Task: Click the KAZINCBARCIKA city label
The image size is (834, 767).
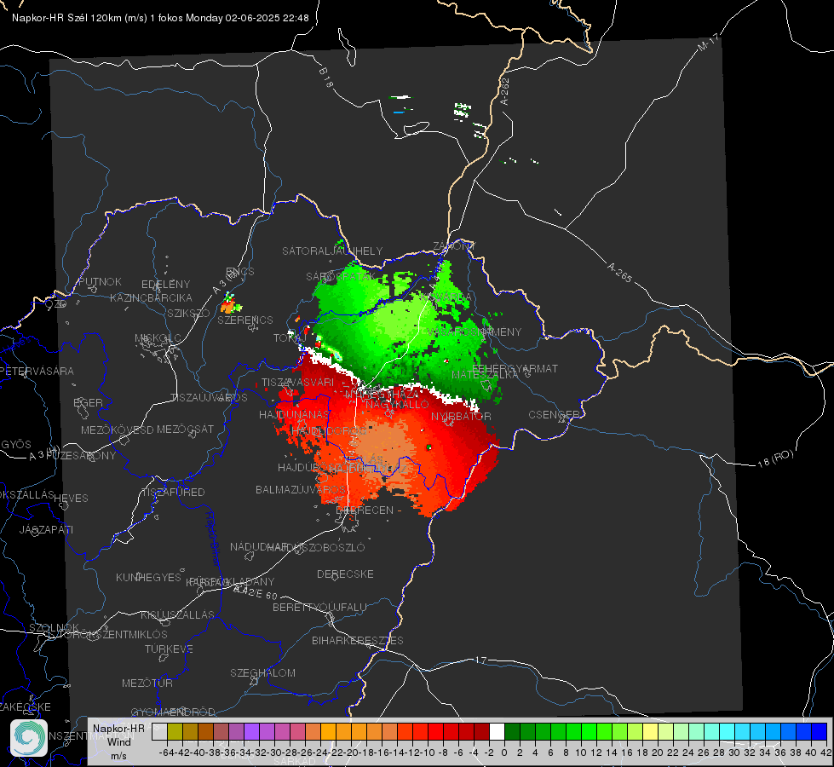Action: pyautogui.click(x=151, y=298)
